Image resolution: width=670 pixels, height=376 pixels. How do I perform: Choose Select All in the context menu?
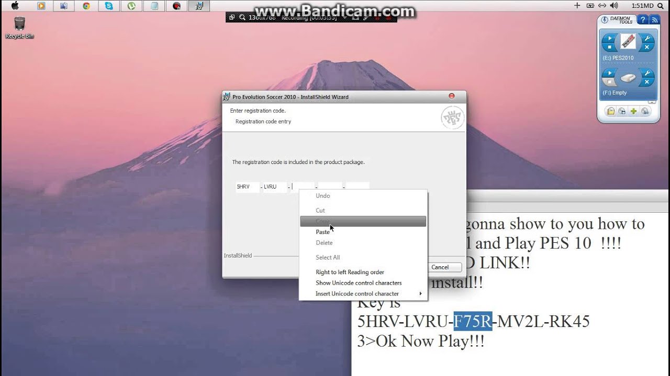363,257
